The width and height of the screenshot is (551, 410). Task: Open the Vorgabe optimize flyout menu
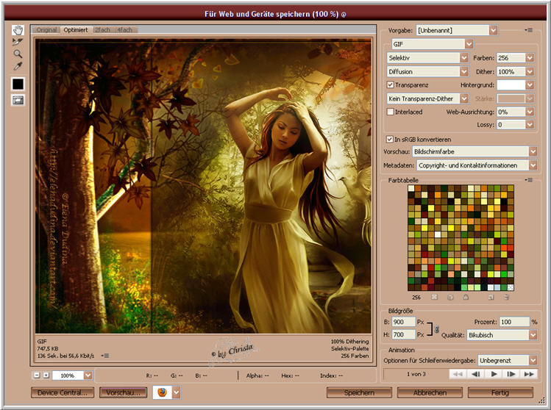[x=528, y=30]
